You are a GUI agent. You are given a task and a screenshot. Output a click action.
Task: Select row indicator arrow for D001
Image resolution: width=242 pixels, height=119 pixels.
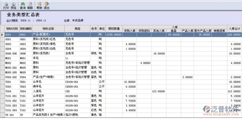click(x=2, y=35)
